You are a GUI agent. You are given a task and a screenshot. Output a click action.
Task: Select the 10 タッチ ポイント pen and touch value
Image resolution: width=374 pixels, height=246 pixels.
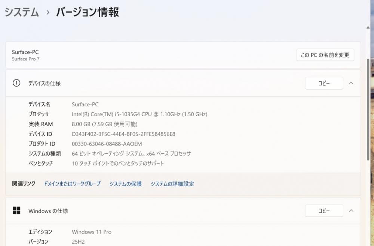click(x=118, y=164)
